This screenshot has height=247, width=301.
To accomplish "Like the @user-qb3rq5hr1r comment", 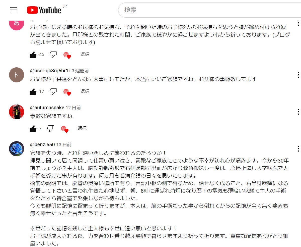I will tap(33, 91).
